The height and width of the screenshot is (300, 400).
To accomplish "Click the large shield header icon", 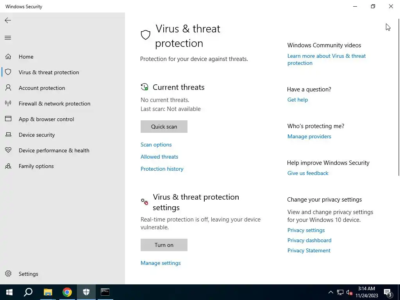I will click(x=145, y=35).
